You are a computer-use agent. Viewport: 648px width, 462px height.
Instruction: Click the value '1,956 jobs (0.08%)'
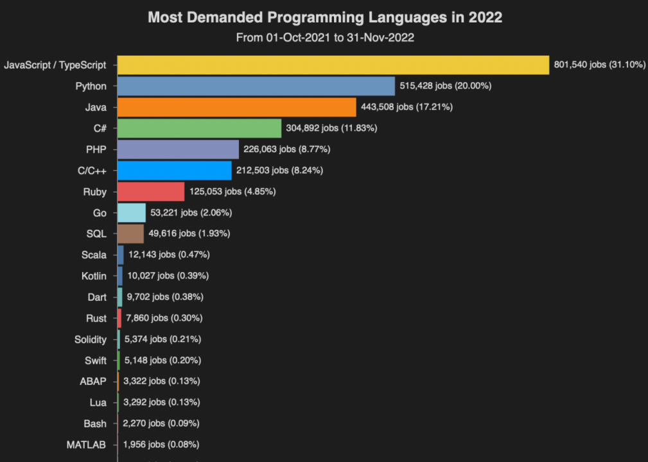click(x=161, y=445)
